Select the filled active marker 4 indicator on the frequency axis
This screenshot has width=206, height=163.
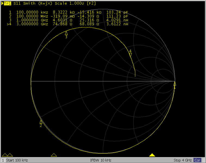click(152, 155)
